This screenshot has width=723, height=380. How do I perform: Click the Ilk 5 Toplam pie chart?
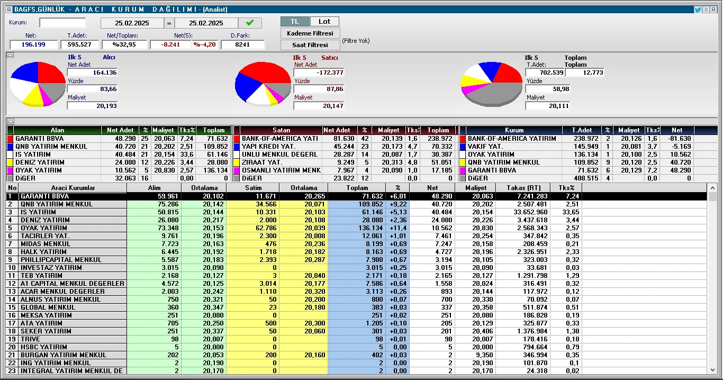pyautogui.click(x=492, y=84)
